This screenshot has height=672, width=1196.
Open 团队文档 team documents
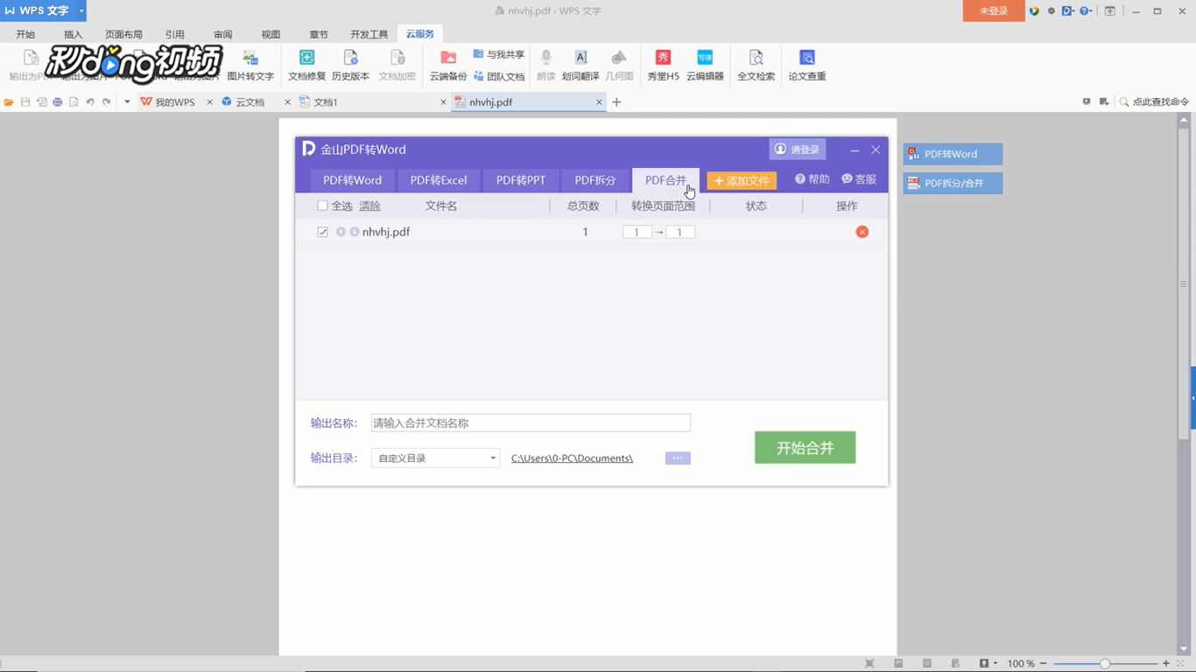tap(498, 76)
